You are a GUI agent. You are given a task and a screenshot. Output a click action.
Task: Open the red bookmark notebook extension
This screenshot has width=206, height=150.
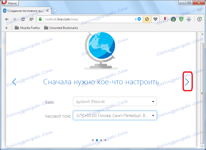coord(166,19)
